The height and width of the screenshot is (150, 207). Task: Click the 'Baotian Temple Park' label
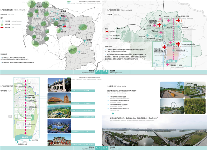pos(182,52)
